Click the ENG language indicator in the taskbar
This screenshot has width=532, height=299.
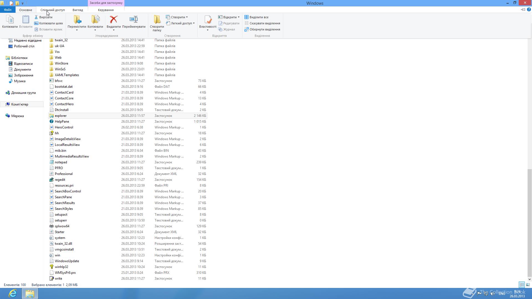pos(502,293)
